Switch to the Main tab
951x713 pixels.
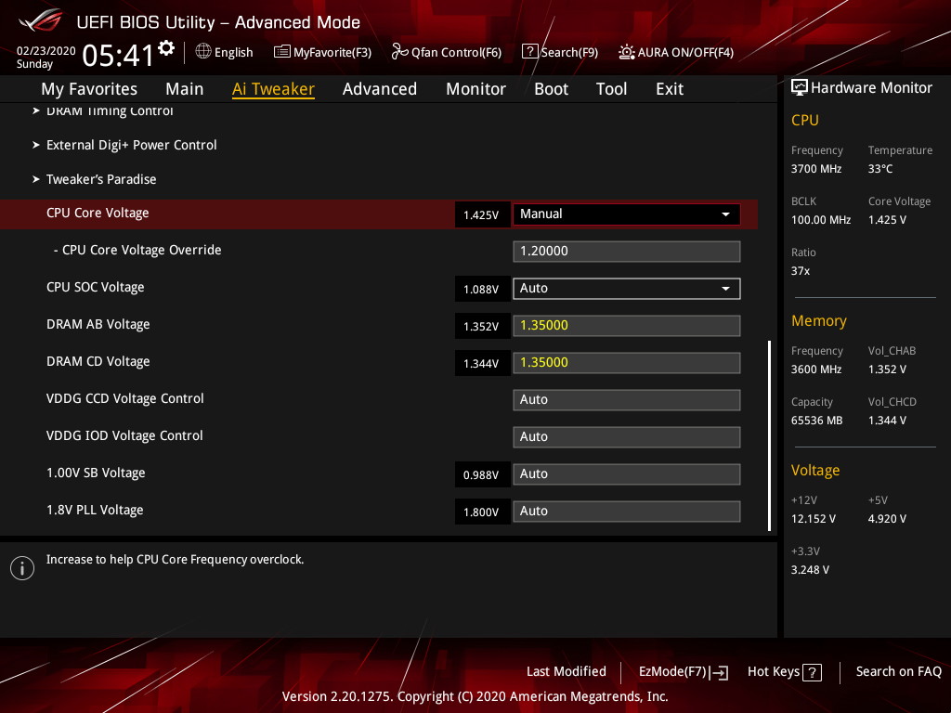point(185,89)
